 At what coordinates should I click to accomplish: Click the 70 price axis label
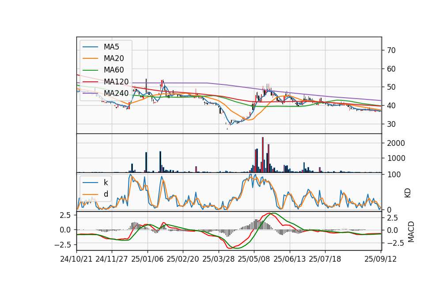pyautogui.click(x=391, y=50)
